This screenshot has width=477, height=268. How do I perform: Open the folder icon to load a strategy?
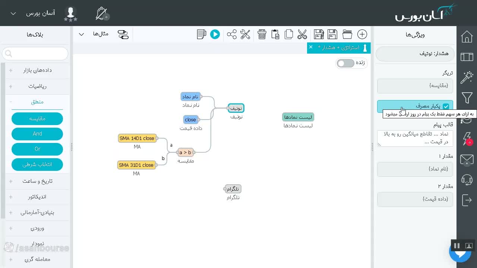pyautogui.click(x=347, y=34)
